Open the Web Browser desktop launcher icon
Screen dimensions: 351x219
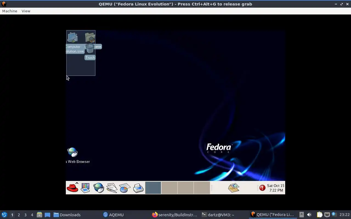72,152
